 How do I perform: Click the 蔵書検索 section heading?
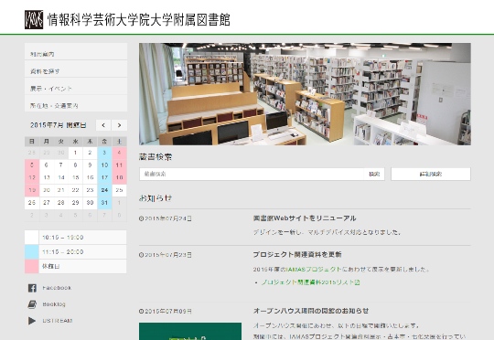click(x=156, y=157)
